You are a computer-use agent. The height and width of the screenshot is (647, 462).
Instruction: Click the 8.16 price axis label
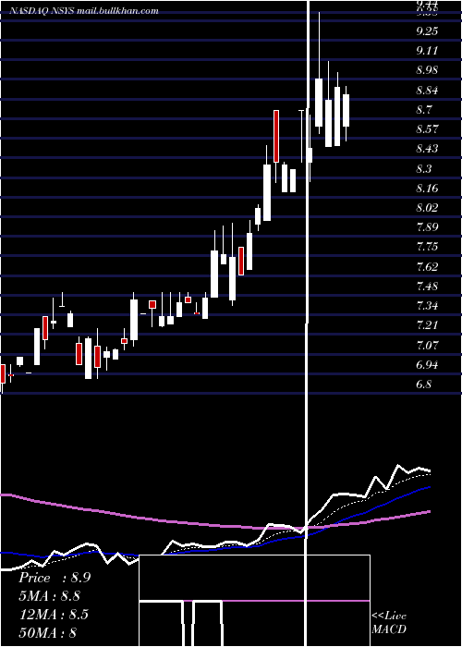[x=427, y=189]
